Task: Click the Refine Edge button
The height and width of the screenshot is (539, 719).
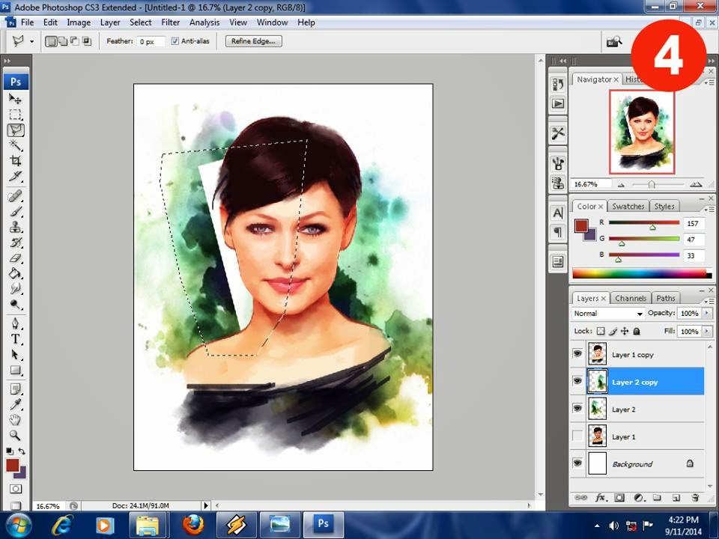Action: point(253,41)
